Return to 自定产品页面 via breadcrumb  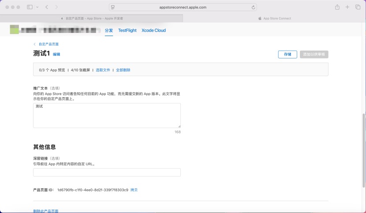(48, 44)
